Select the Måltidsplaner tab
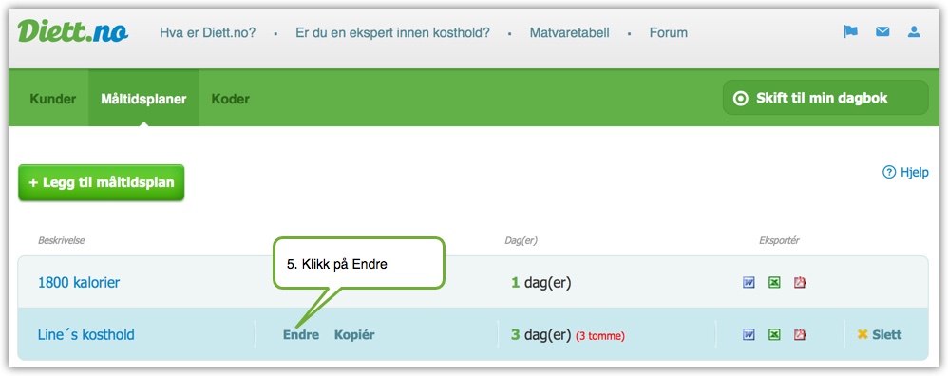Screen dimensions: 948x376 [x=143, y=99]
